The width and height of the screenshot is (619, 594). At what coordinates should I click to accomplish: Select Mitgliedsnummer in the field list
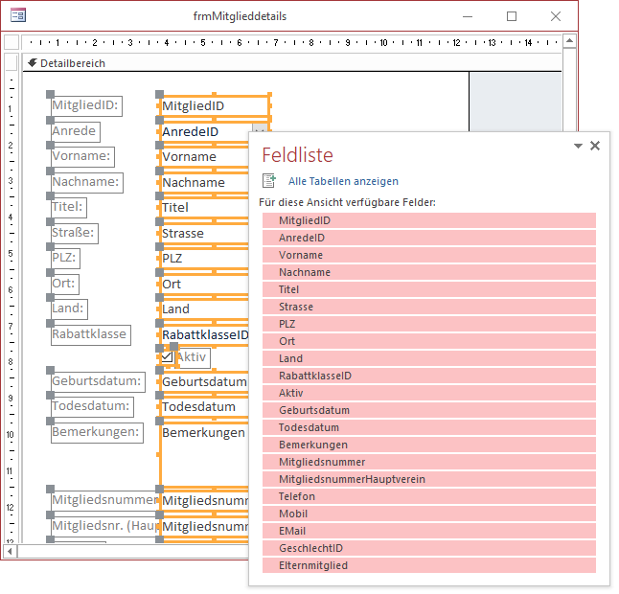pyautogui.click(x=429, y=462)
